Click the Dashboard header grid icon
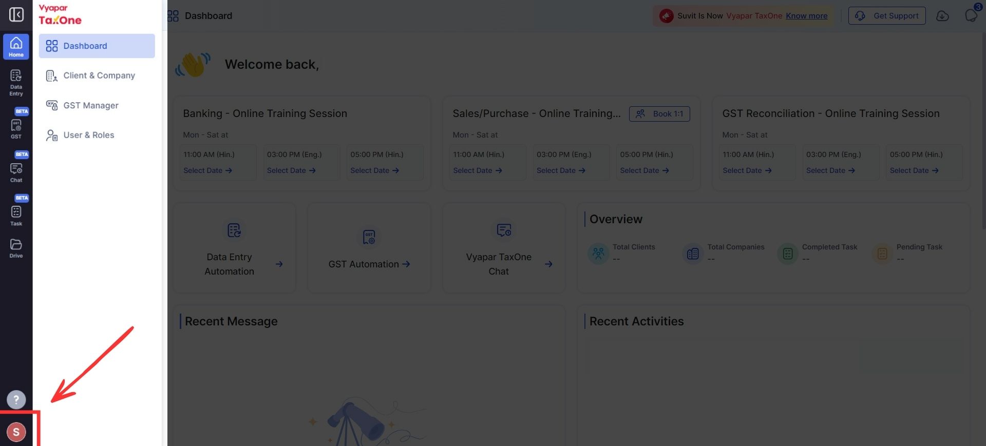The width and height of the screenshot is (986, 446). point(173,16)
